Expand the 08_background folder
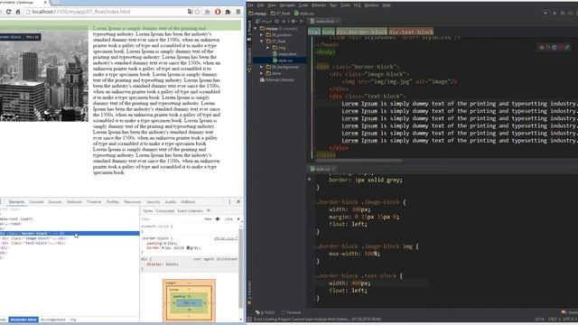The width and height of the screenshot is (578, 325). tap(262, 67)
